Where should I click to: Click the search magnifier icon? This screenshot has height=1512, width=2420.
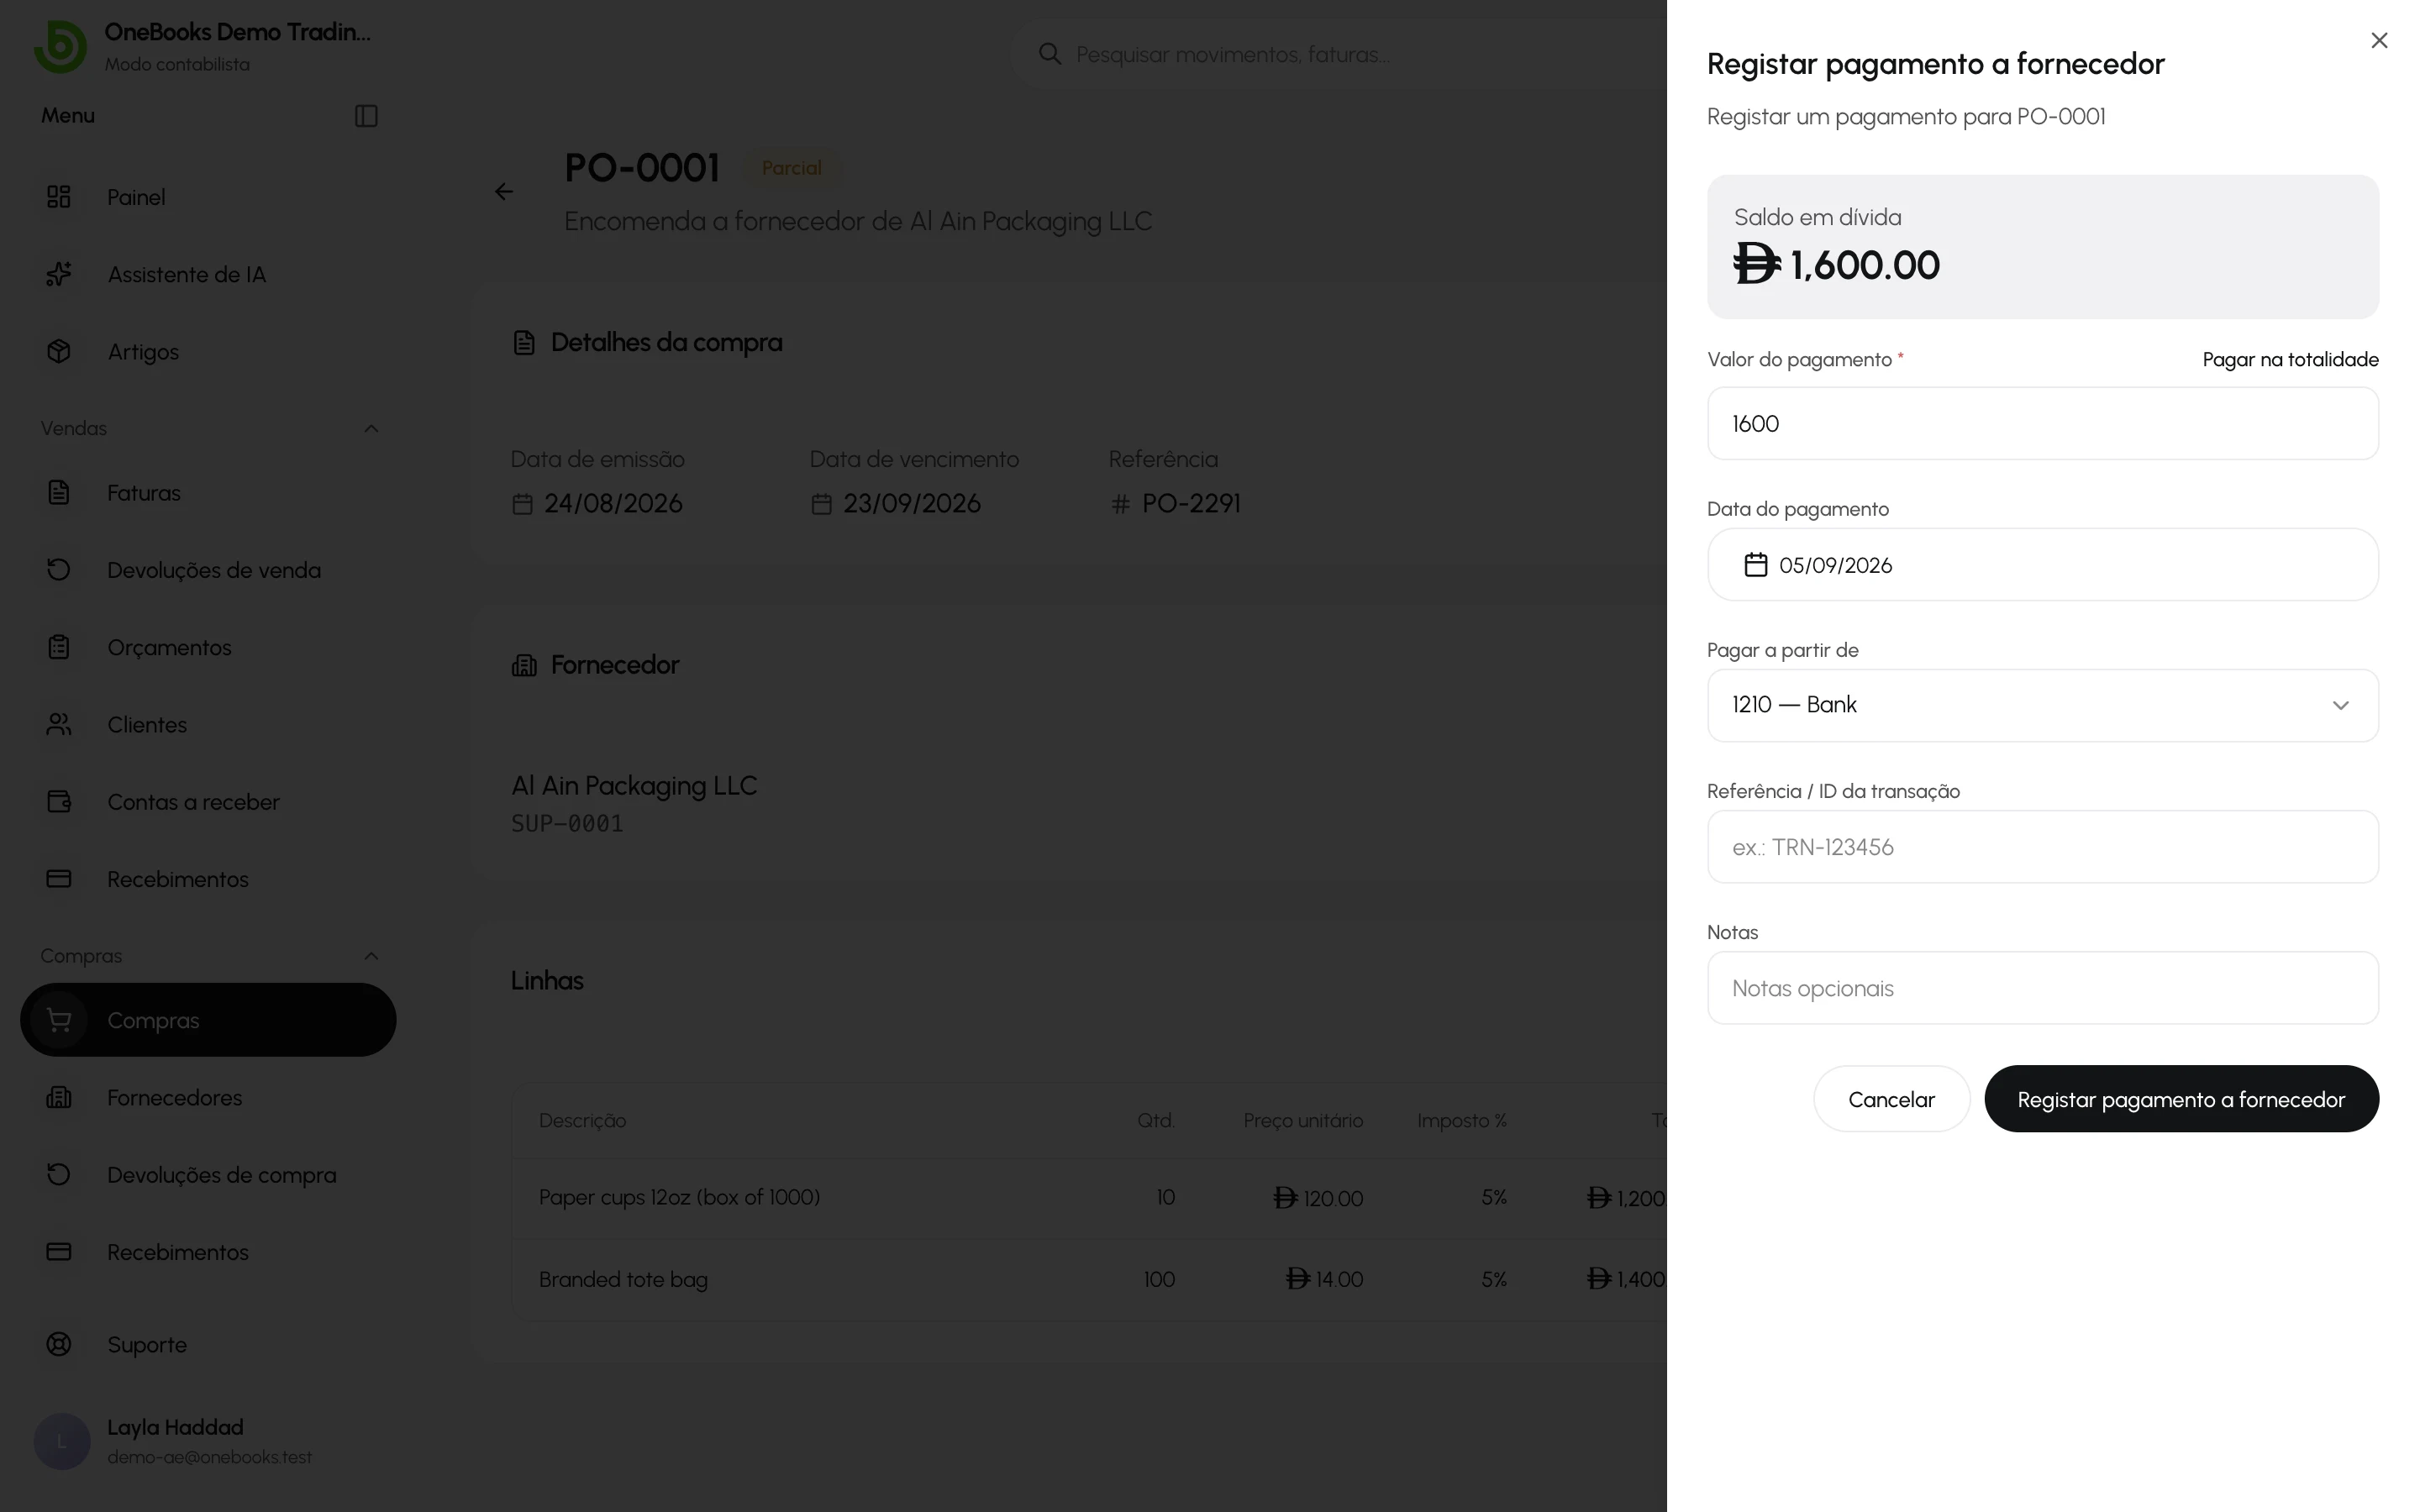[1049, 54]
